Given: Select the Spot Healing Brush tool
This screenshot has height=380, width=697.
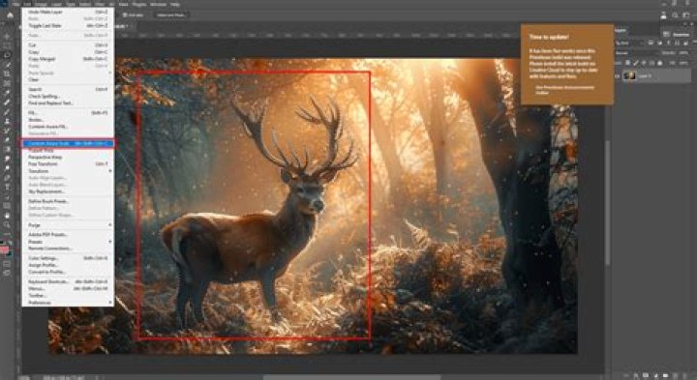Looking at the screenshot, I should (7, 102).
